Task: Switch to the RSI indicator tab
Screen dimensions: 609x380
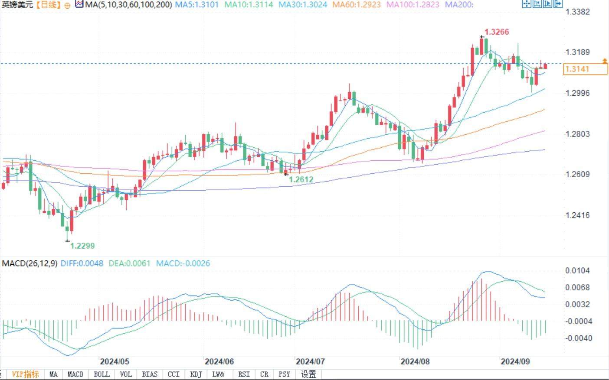Action: (x=244, y=374)
